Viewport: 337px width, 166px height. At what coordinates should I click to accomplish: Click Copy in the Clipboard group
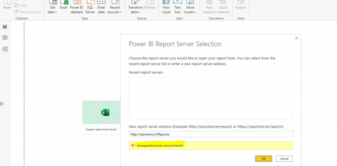(x=20, y=5)
